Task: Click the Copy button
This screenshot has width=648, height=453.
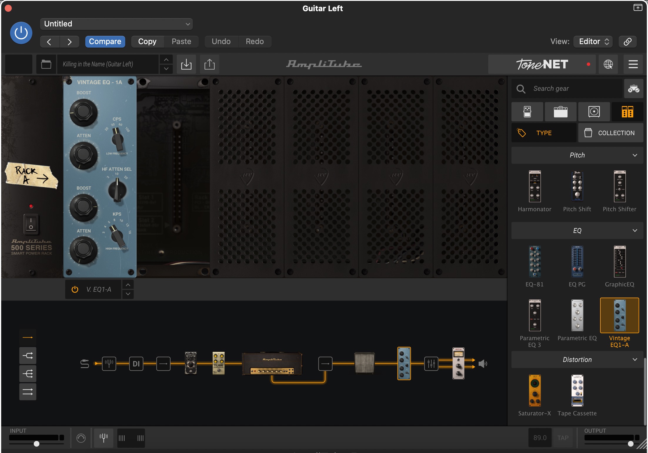Action: coord(147,41)
